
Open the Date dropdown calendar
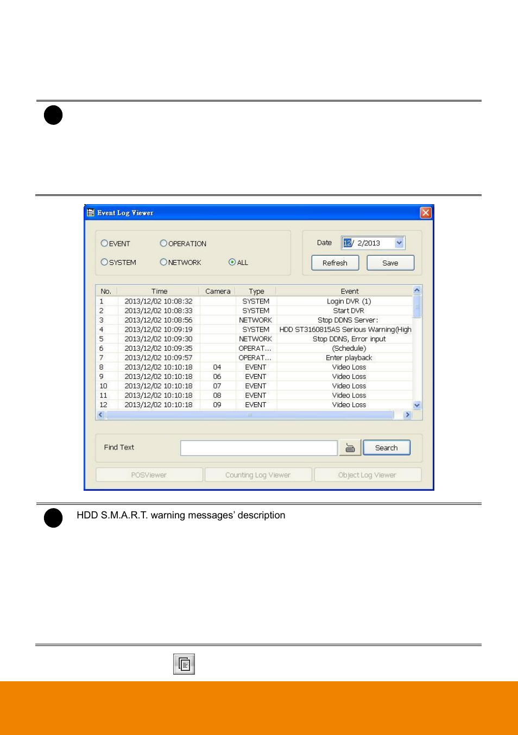click(399, 243)
